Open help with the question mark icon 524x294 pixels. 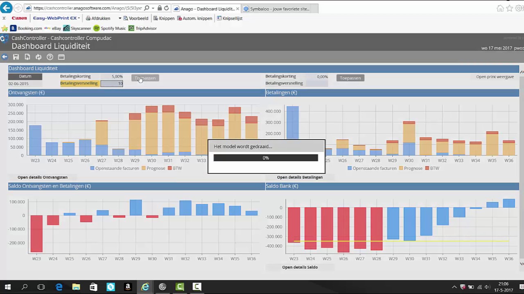click(50, 57)
